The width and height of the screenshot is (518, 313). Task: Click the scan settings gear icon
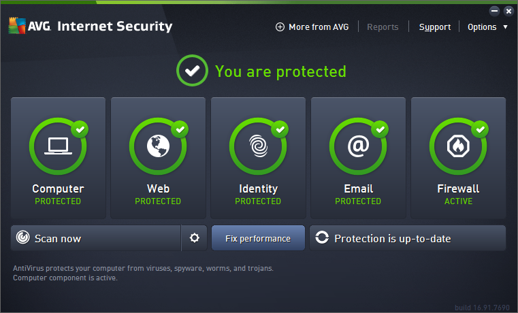coord(195,238)
